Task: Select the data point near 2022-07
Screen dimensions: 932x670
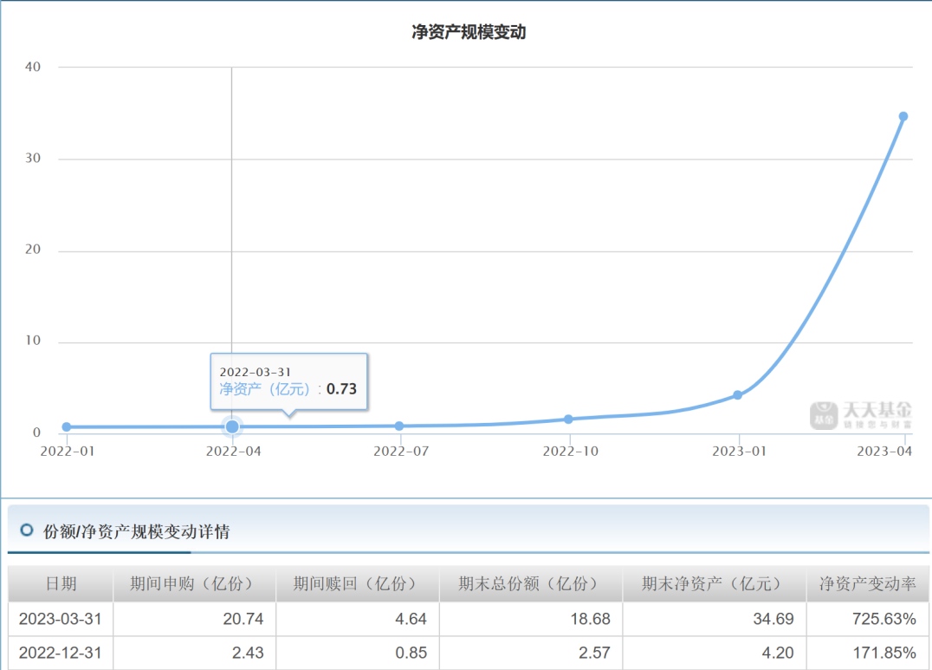Action: [399, 426]
